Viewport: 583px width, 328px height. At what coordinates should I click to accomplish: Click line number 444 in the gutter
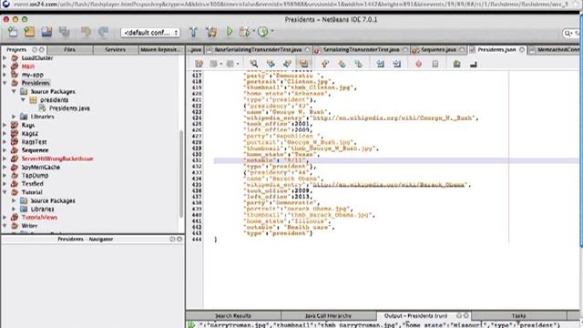[197, 240]
